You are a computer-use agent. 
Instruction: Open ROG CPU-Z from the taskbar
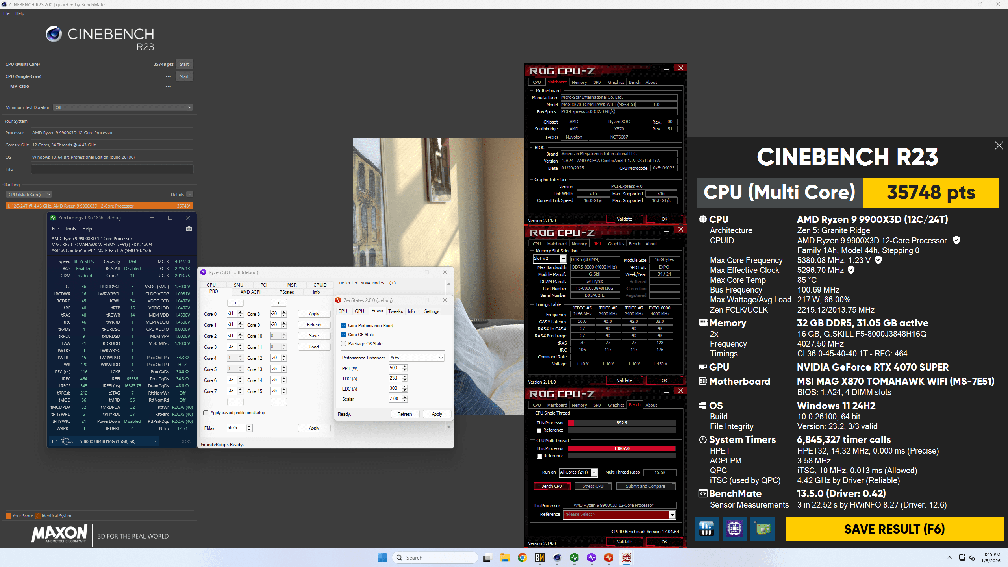[x=626, y=558]
